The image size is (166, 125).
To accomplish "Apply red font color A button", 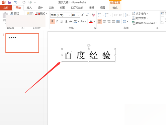I will pyautogui.click(x=91, y=21).
